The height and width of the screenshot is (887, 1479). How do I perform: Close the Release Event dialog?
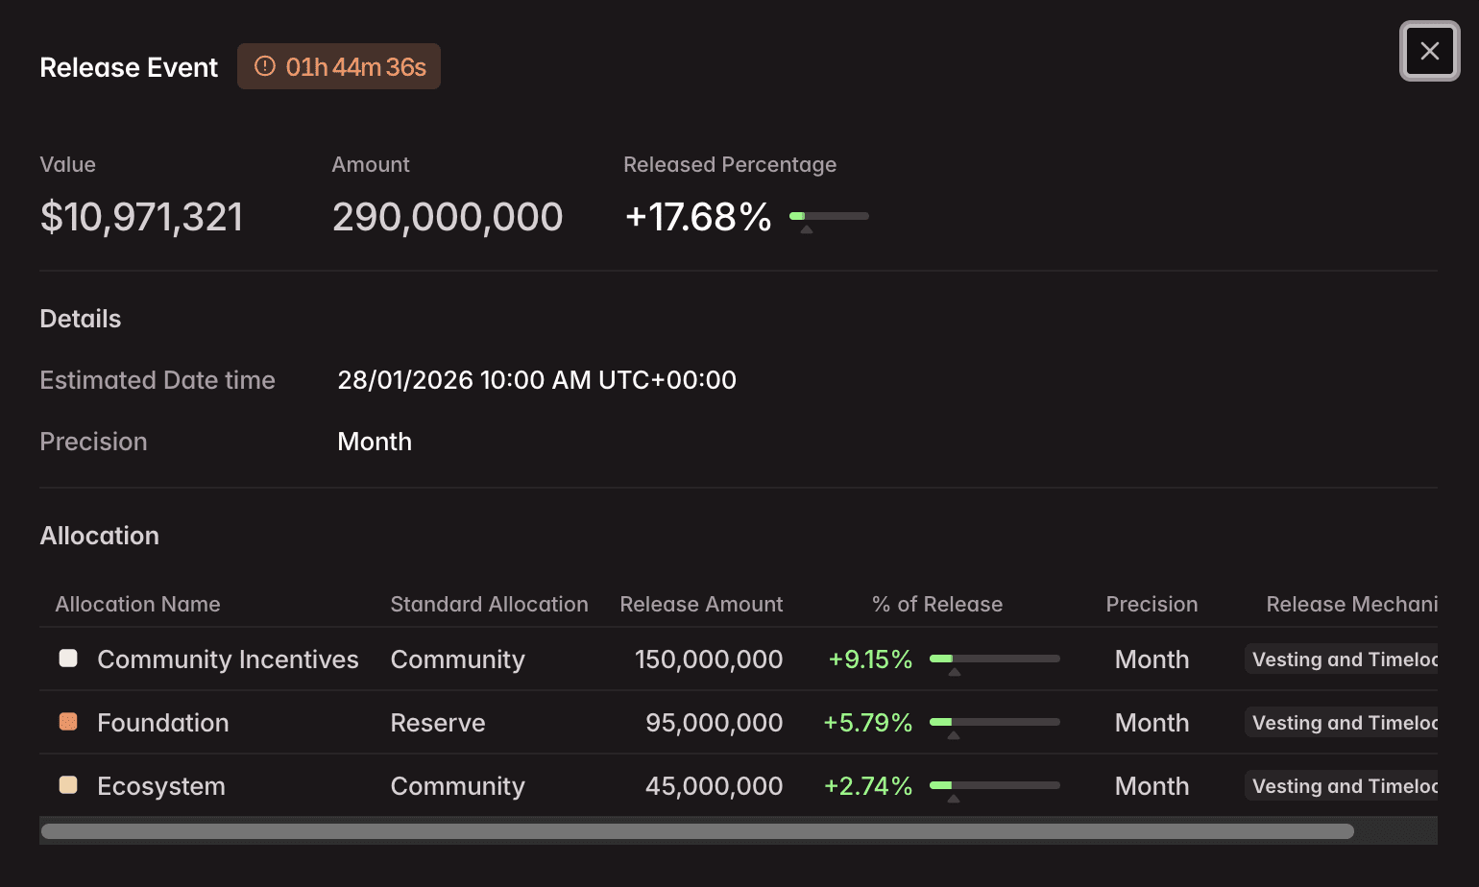coord(1429,51)
